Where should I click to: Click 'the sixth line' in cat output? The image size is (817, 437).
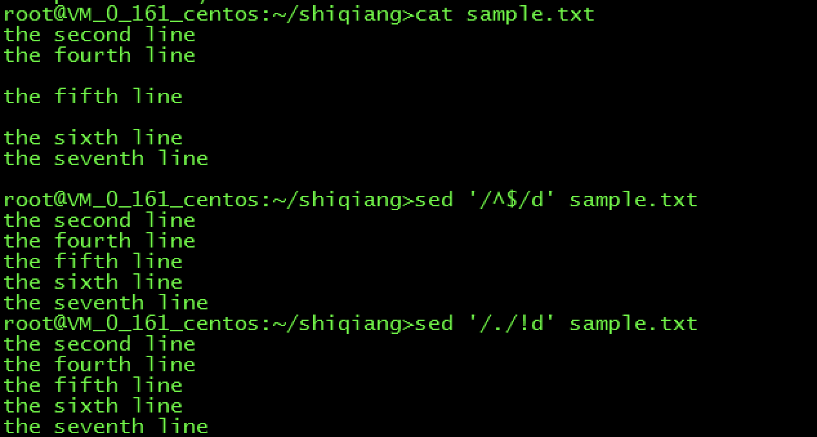[93, 137]
